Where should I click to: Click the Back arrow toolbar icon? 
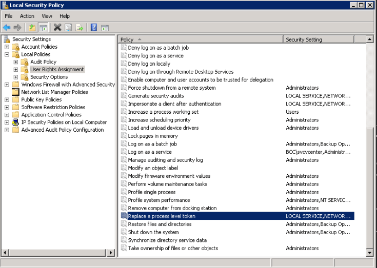click(x=6, y=28)
